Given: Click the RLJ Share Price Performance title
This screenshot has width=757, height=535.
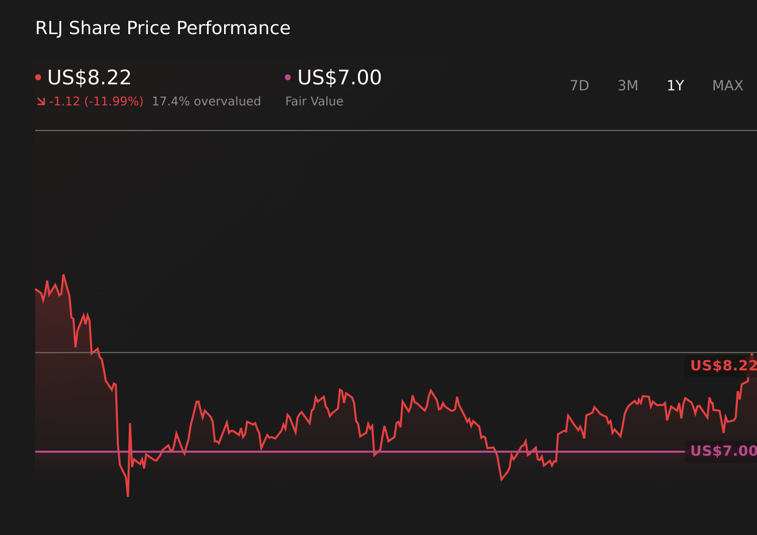Looking at the screenshot, I should click(x=162, y=28).
